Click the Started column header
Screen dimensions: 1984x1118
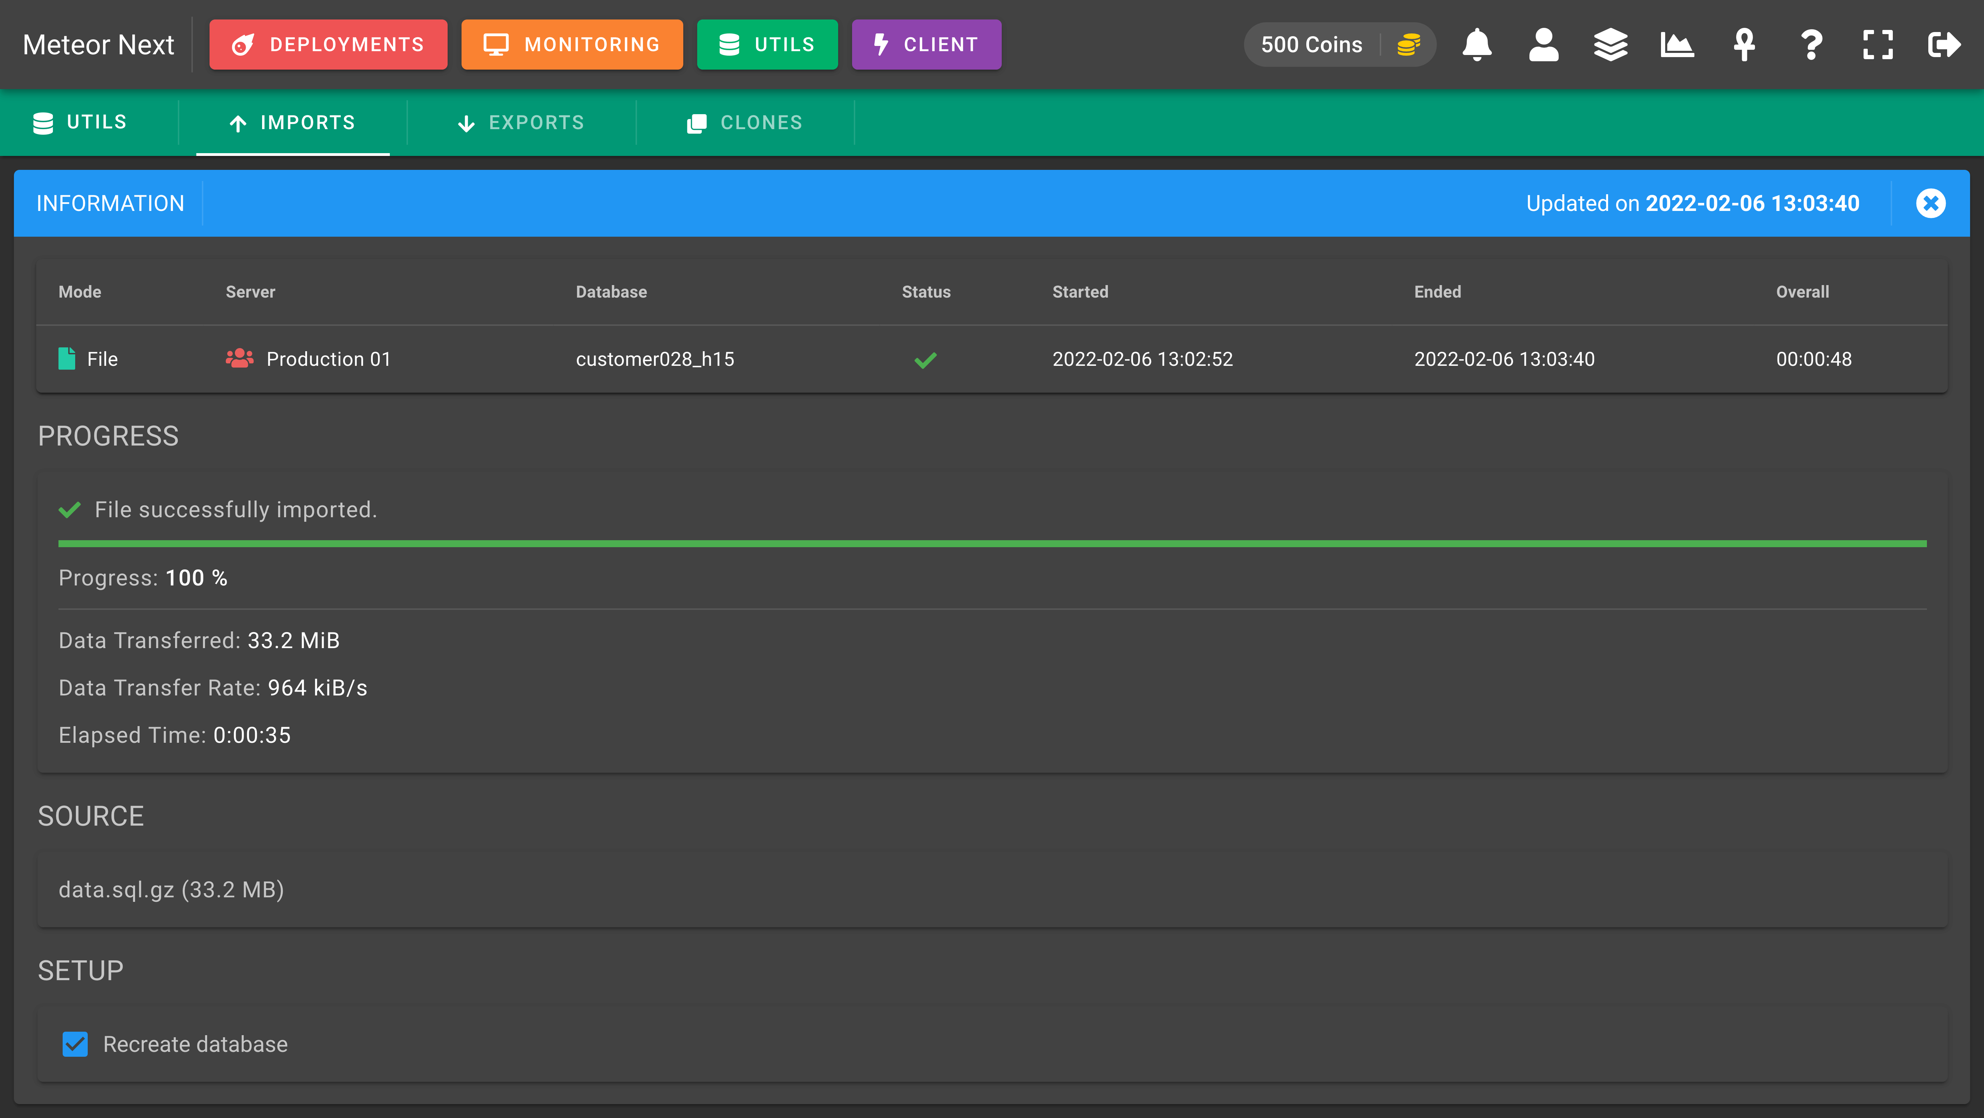[x=1080, y=292]
